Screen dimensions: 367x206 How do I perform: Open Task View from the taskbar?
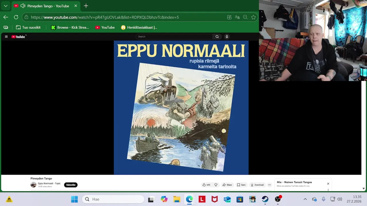click(151, 199)
